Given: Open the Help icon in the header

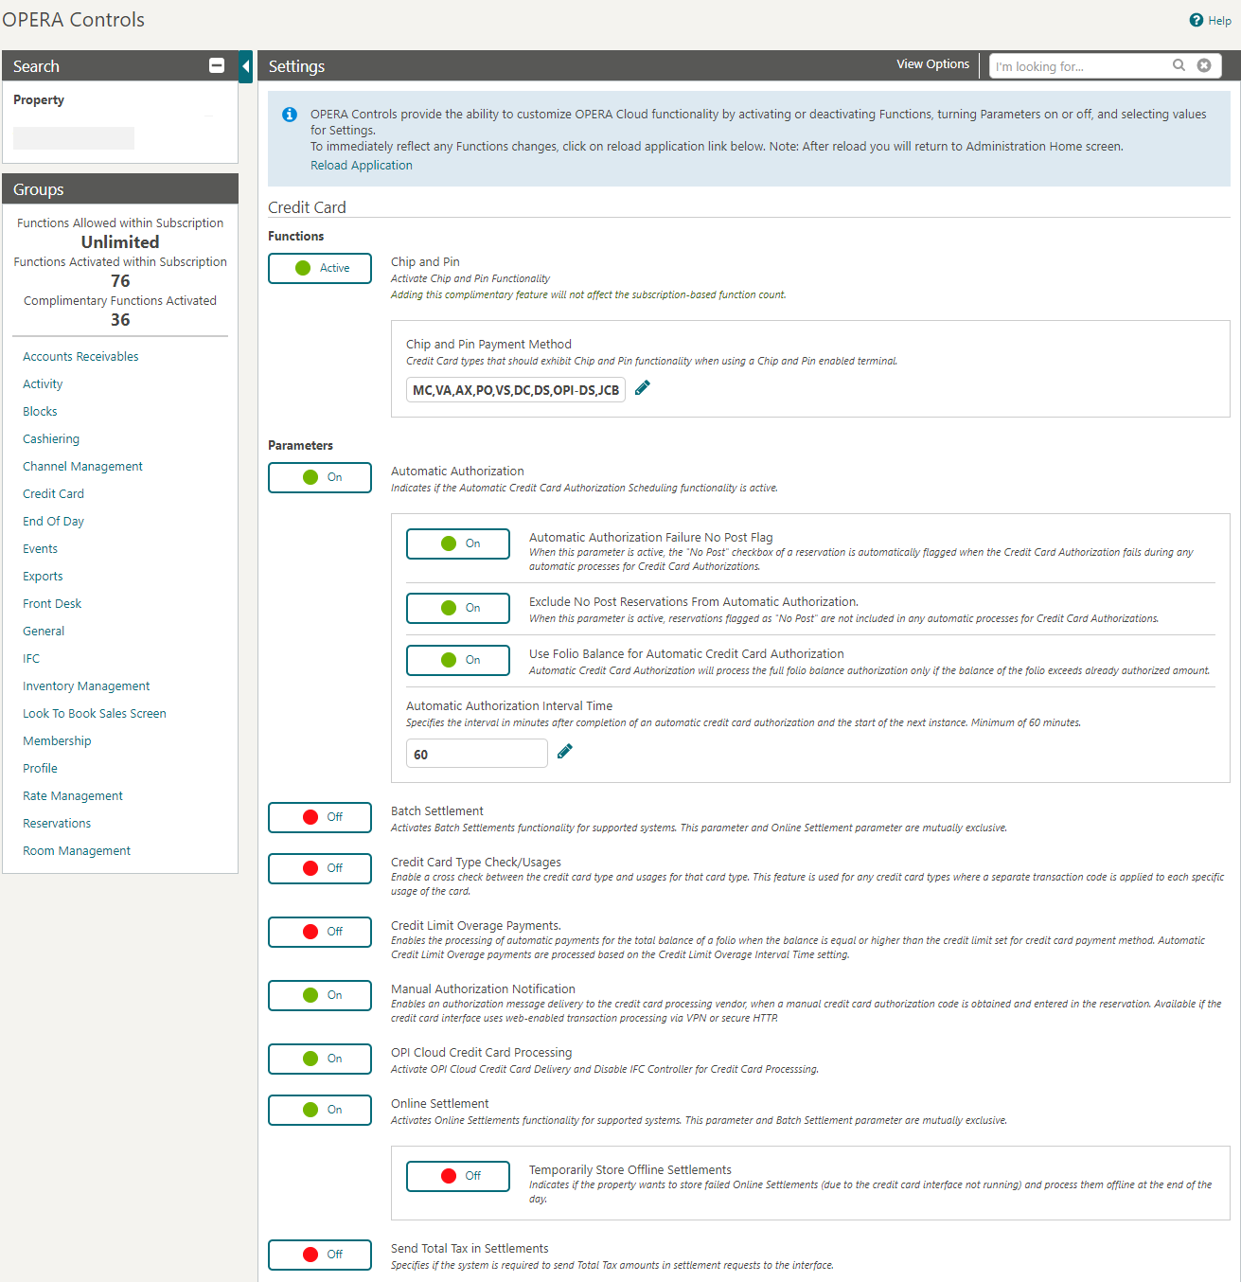Looking at the screenshot, I should tap(1197, 20).
